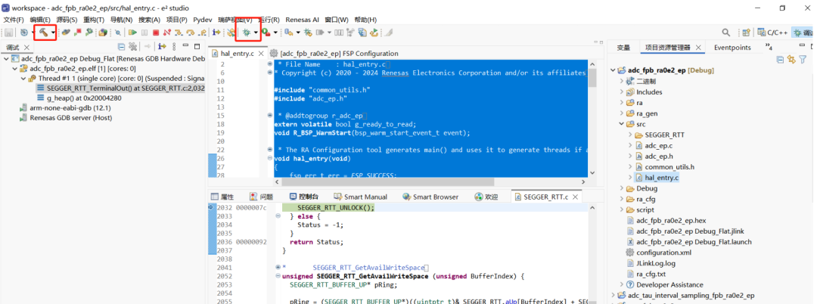Screen dimensions: 817x304
Task: Open the 文件(F) menu
Action: coord(14,20)
